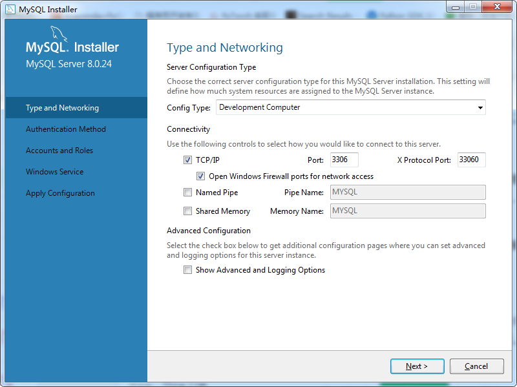The image size is (517, 387).
Task: Select Type and Networking step
Action: [x=76, y=107]
